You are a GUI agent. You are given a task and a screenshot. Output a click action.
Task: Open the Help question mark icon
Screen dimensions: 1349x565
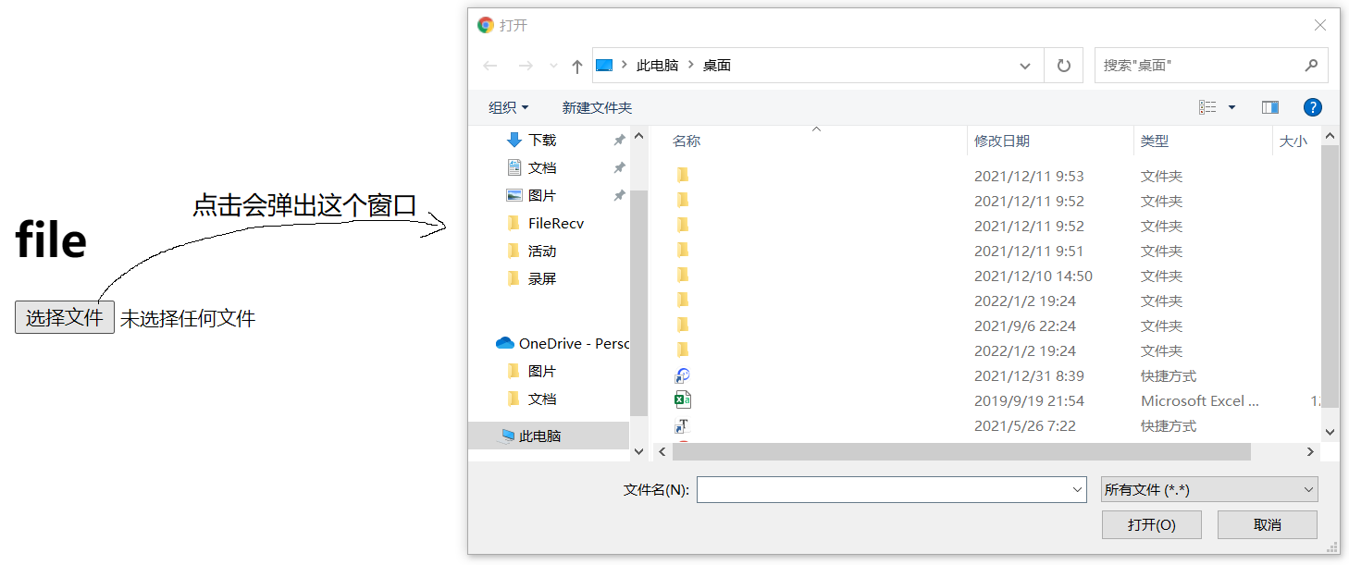pyautogui.click(x=1312, y=106)
